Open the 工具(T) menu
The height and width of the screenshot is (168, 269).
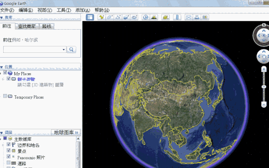click(63, 10)
